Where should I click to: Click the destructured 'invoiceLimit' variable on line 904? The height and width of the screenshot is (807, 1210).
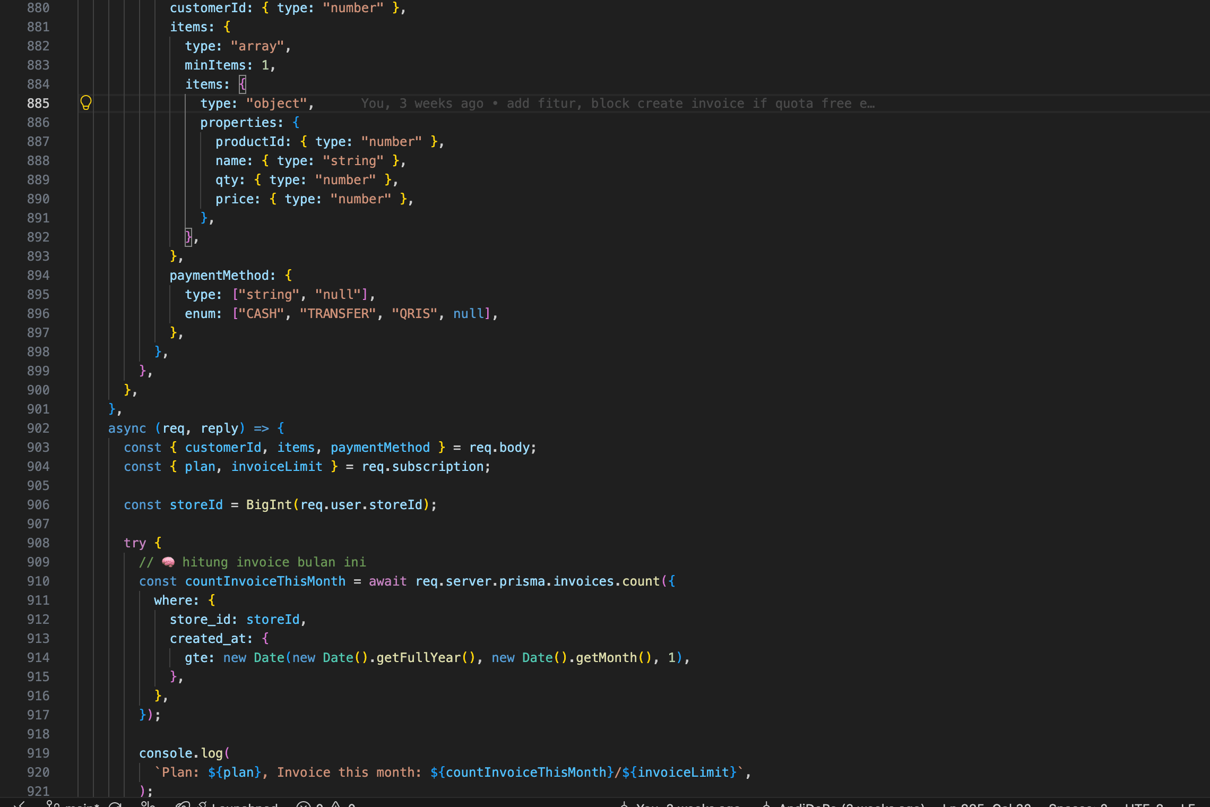click(276, 467)
